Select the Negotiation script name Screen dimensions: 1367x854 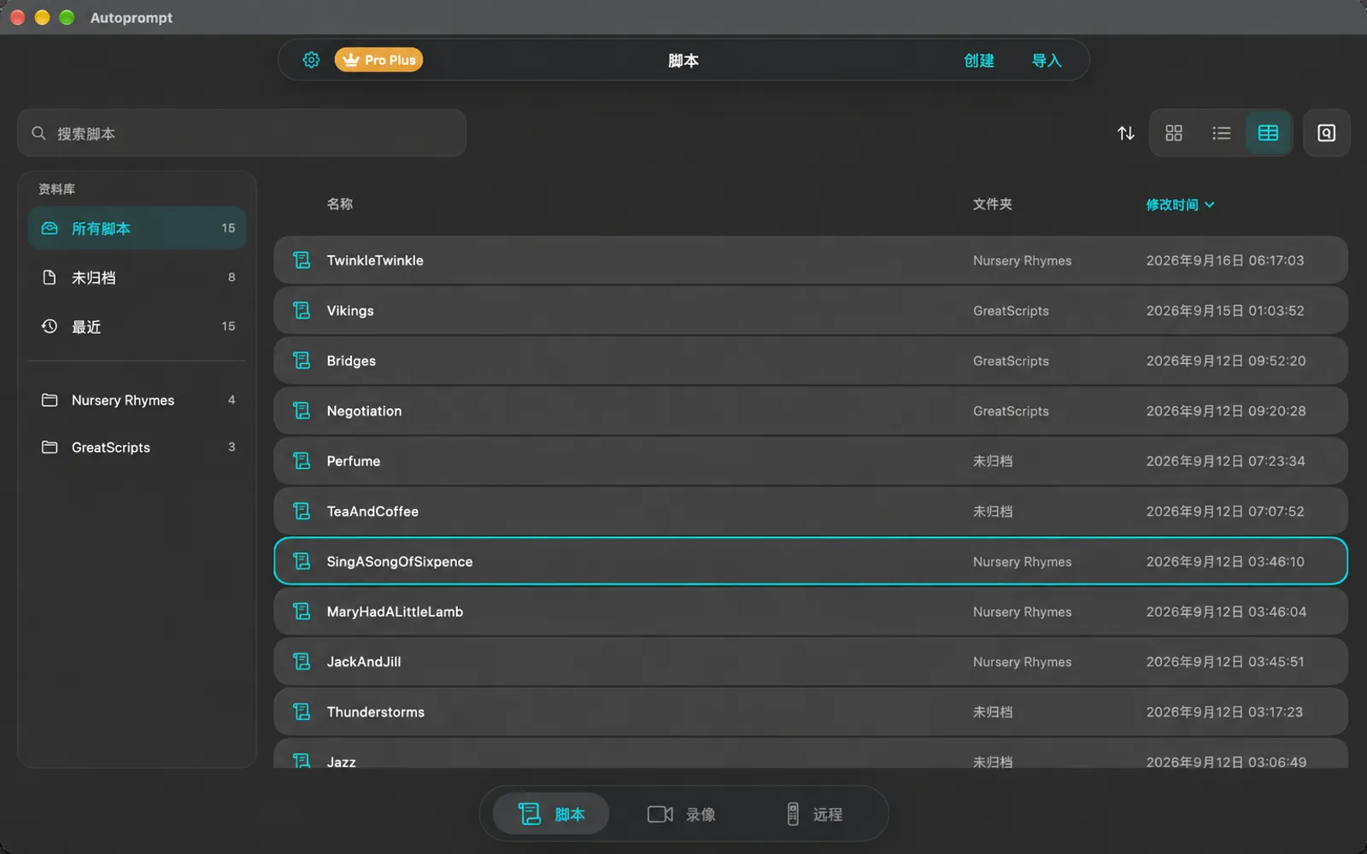click(x=364, y=411)
